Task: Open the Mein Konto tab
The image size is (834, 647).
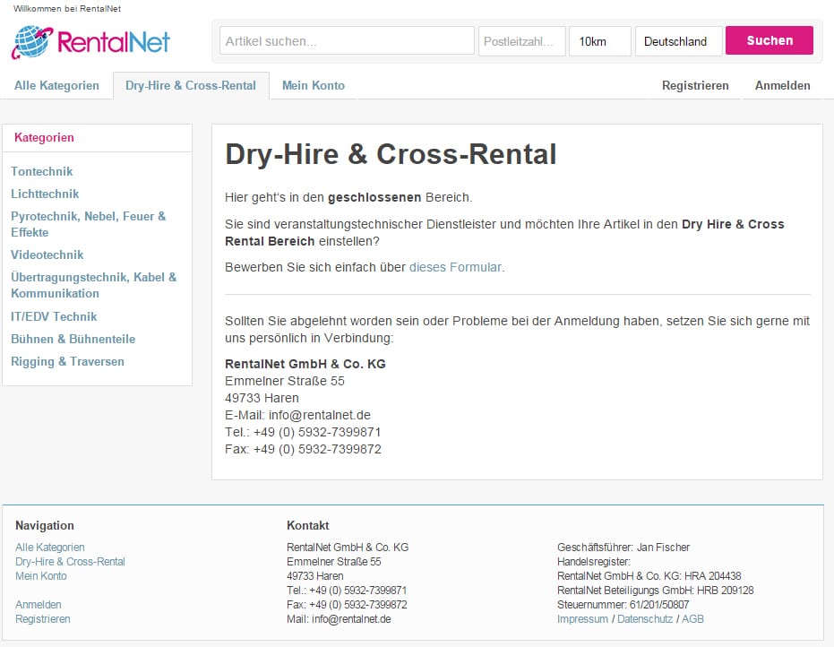Action: click(x=313, y=86)
